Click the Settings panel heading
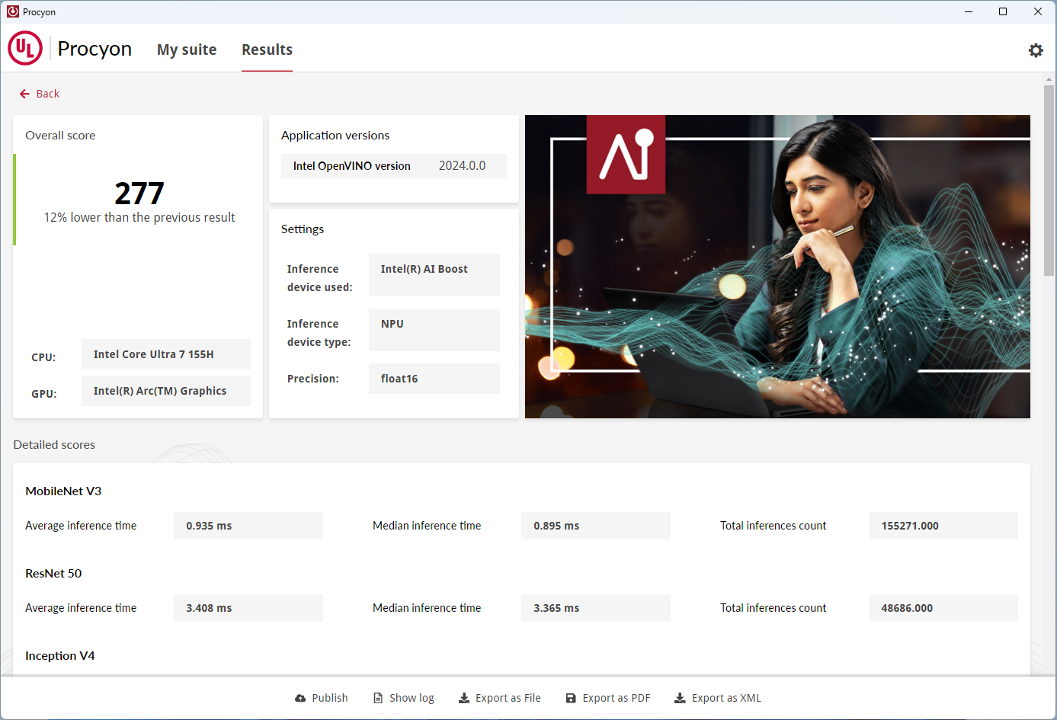This screenshot has width=1057, height=720. pos(303,229)
